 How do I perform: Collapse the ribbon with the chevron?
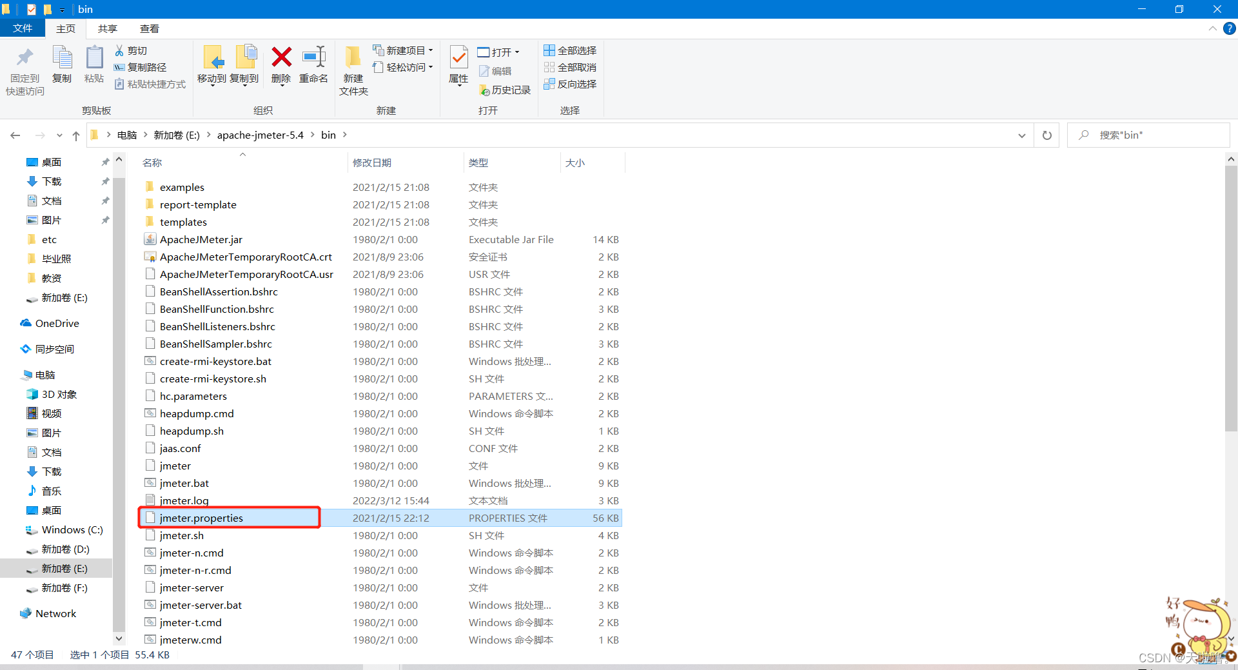(x=1212, y=28)
